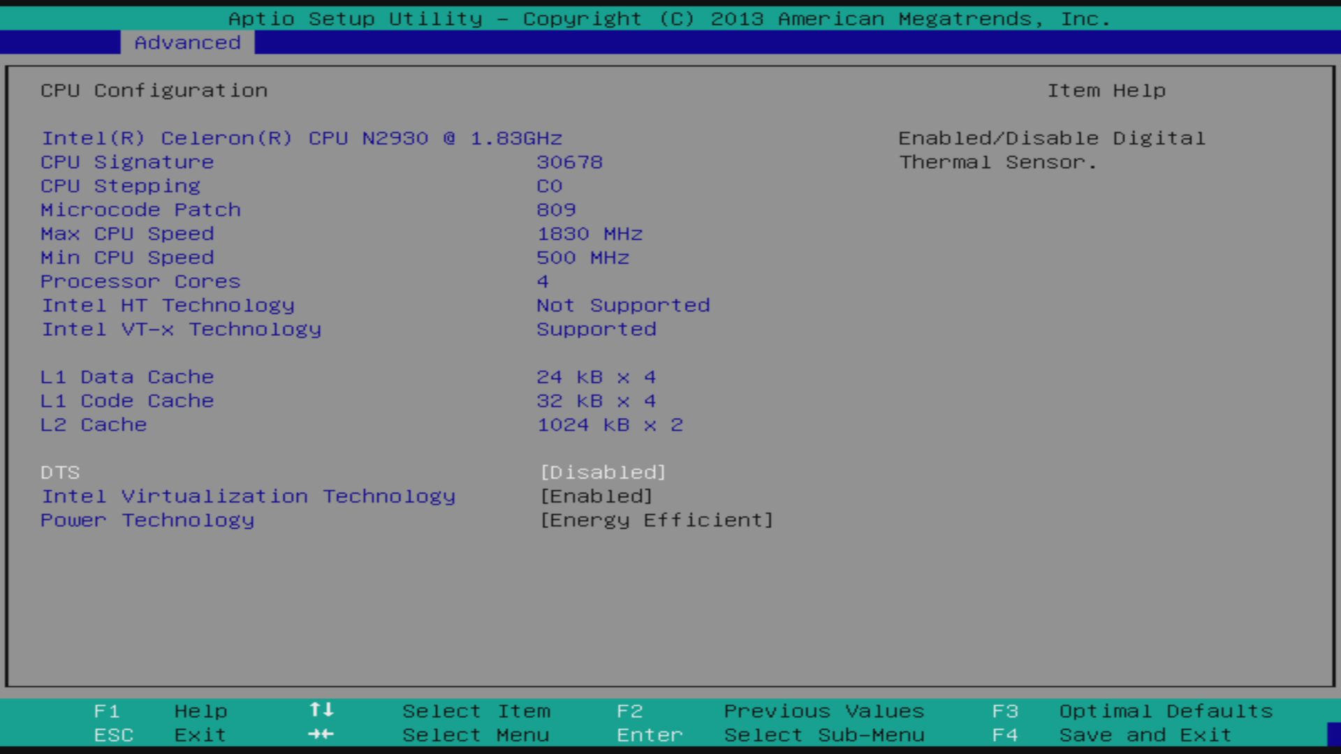Click the Intel VT-x Technology label
This screenshot has width=1341, height=754.
181,330
